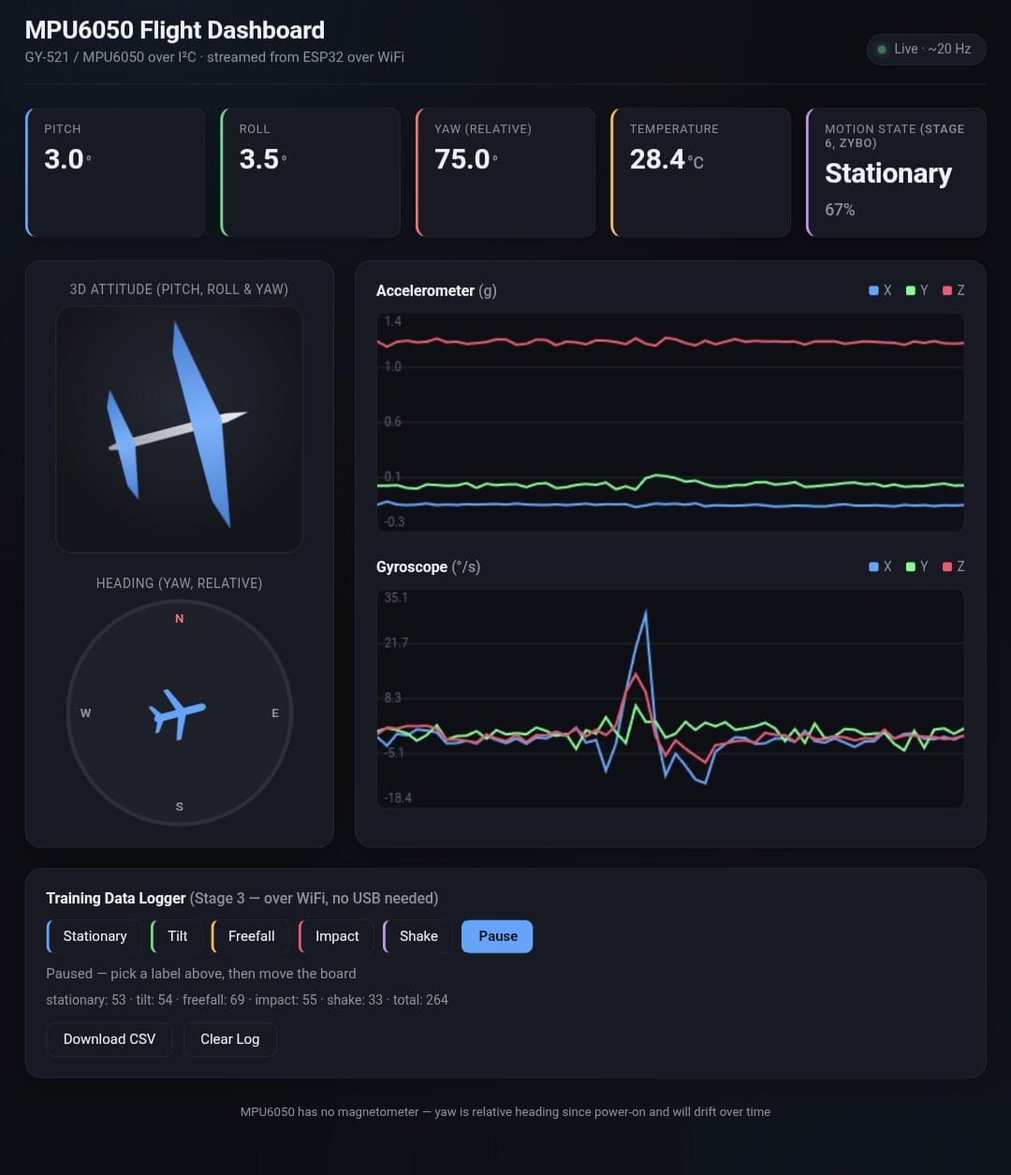This screenshot has height=1175, width=1011.
Task: Click the Live ~20 Hz status pill
Action: 926,49
